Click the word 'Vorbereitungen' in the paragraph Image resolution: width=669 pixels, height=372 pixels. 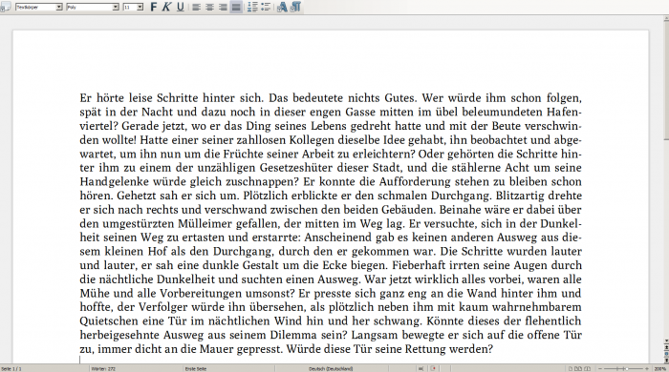coord(200,294)
